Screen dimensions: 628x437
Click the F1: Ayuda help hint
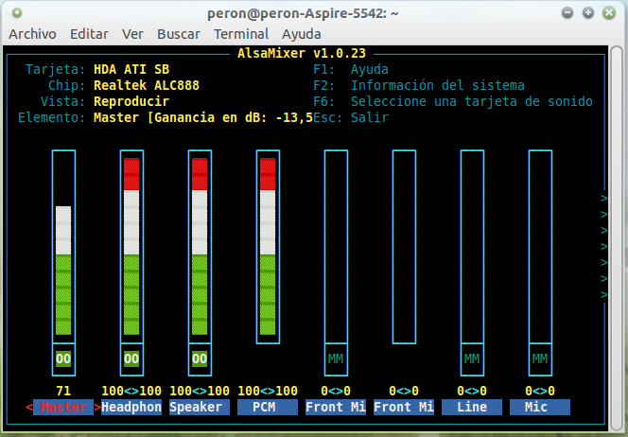click(351, 69)
